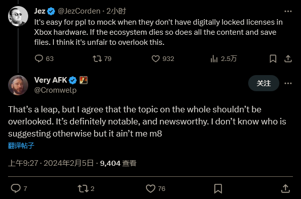Image resolution: width=301 pixels, height=199 pixels.
Task: Reply to Very AFK's post with 7 comments
Action: (16, 188)
